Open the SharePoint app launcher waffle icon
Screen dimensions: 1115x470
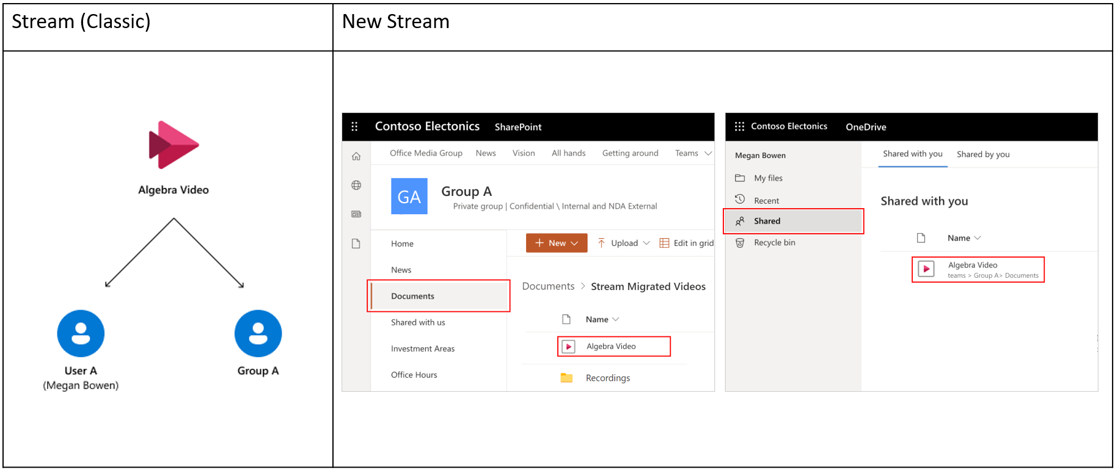coord(354,126)
